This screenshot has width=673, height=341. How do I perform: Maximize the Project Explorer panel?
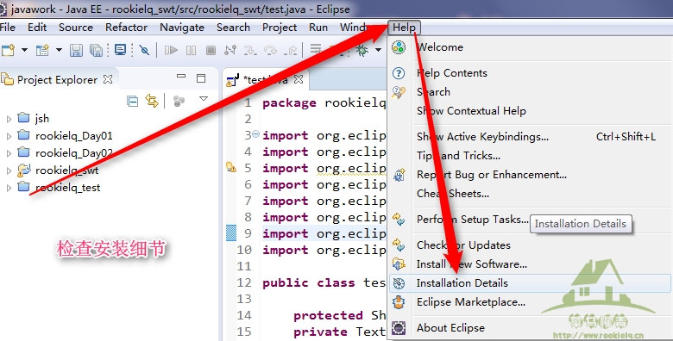tap(201, 78)
